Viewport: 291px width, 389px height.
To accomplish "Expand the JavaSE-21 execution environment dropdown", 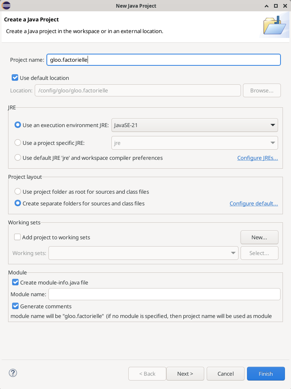I will click(x=195, y=125).
